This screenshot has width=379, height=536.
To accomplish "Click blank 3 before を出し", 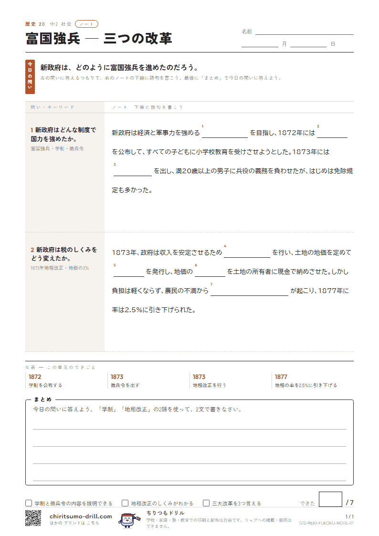I will tap(132, 171).
